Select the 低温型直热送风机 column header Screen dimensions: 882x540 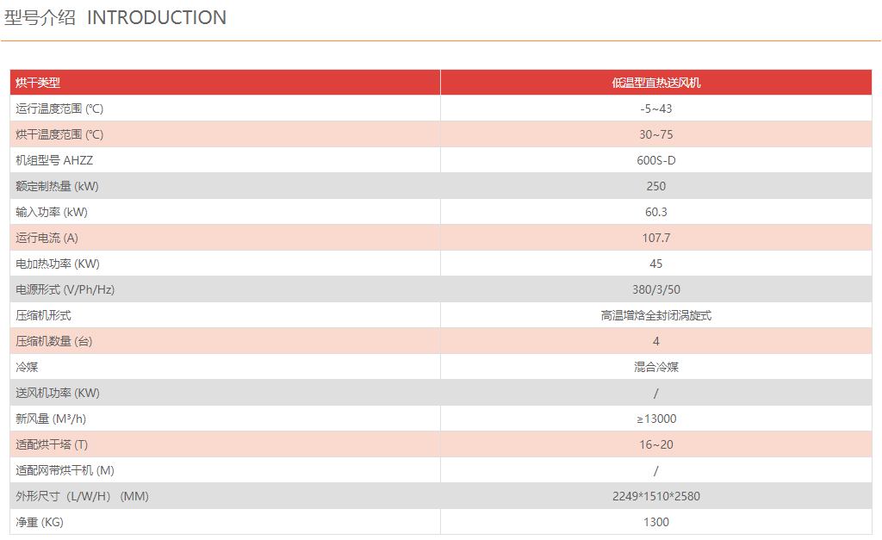point(655,83)
